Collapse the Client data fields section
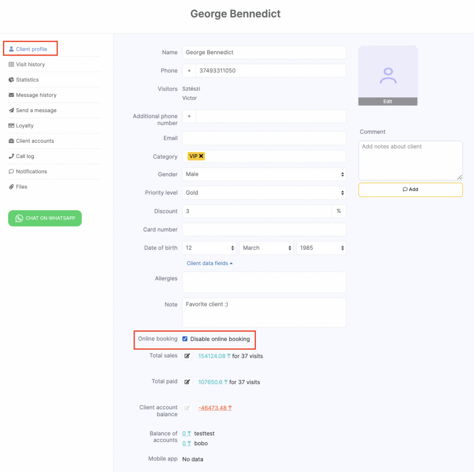Image resolution: width=474 pixels, height=472 pixels. [209, 263]
